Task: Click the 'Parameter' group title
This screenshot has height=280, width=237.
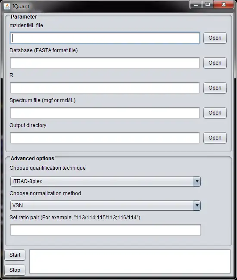Action: 24,17
